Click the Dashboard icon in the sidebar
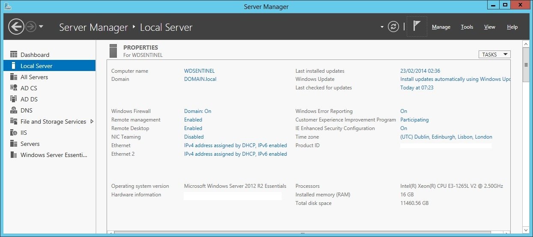533x237 pixels. tap(14, 55)
